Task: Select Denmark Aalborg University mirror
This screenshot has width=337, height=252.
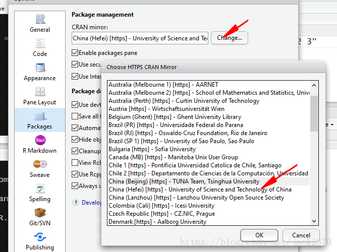Action: click(209, 222)
